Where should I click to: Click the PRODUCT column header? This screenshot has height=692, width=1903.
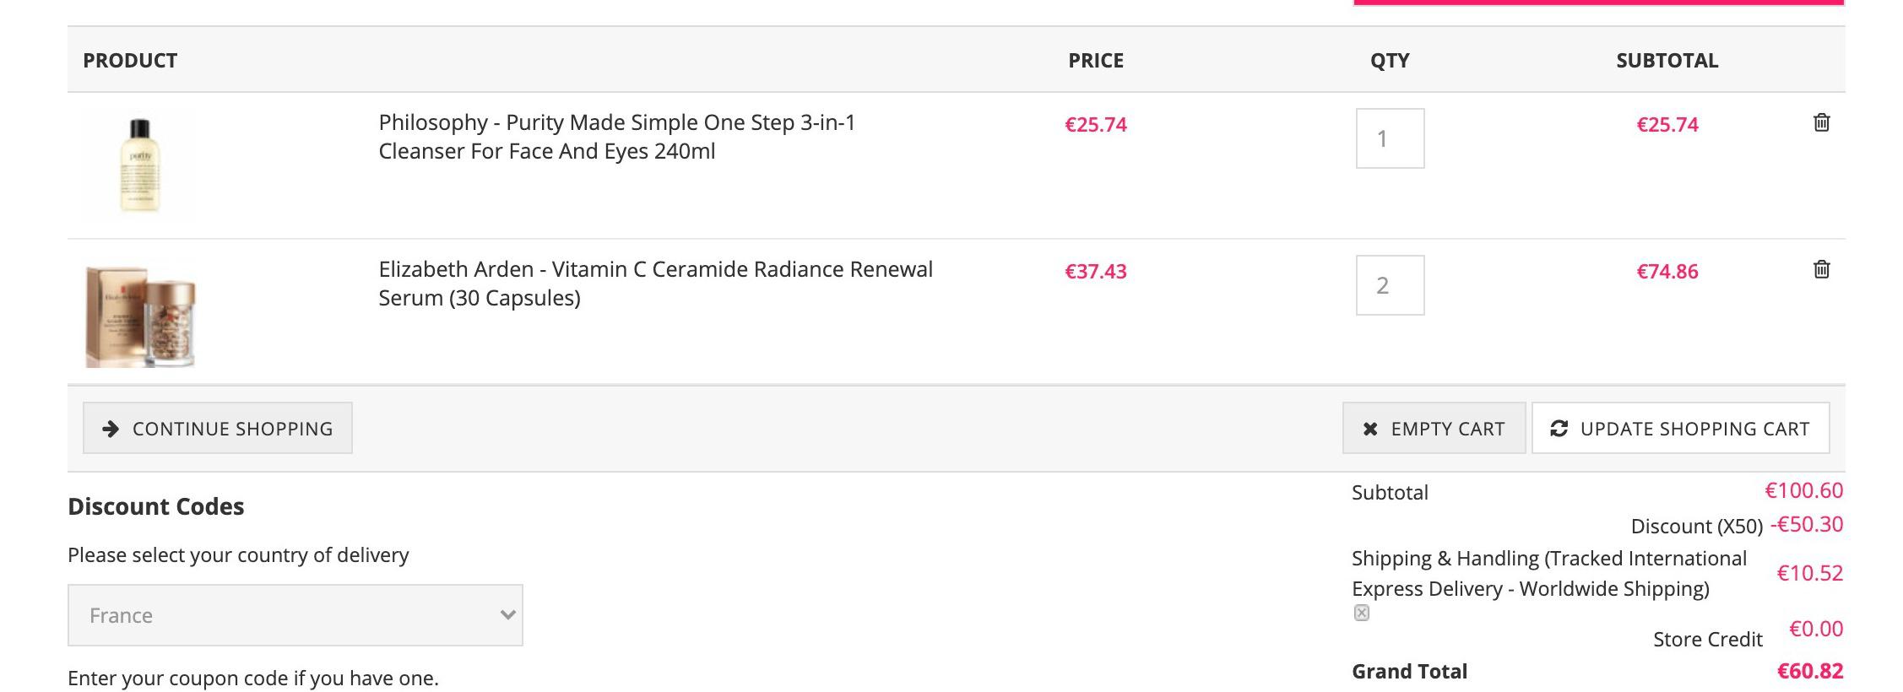point(130,61)
